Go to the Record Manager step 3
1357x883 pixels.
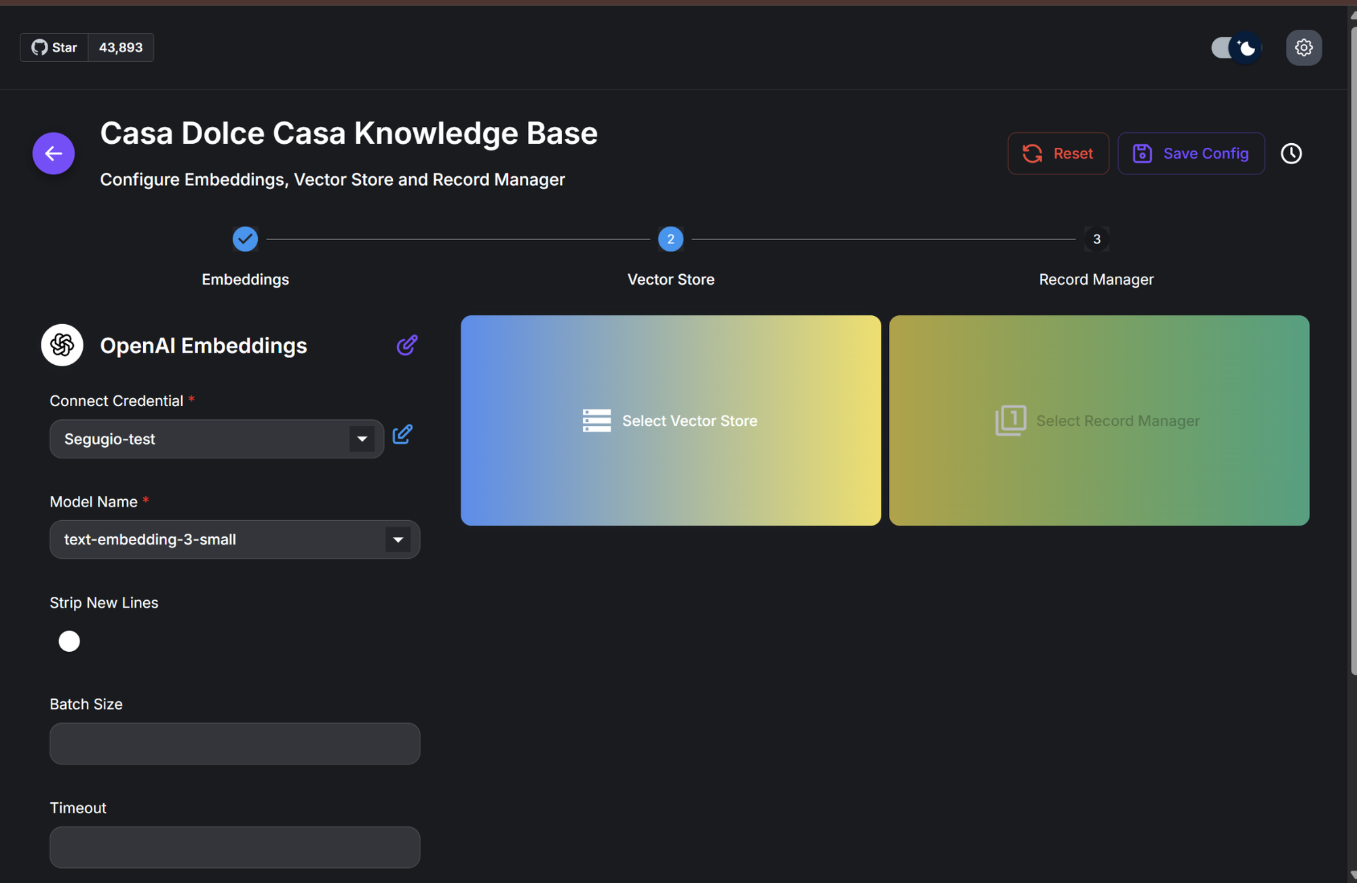coord(1096,239)
